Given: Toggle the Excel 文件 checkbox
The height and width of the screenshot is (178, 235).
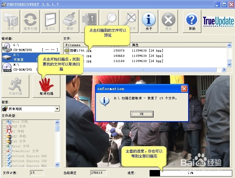Looking at the screenshot, I should (5, 147).
